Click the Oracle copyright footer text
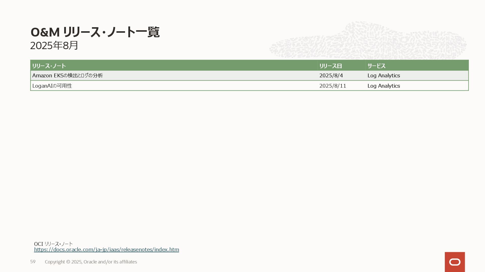The image size is (485, 272). tap(91, 262)
